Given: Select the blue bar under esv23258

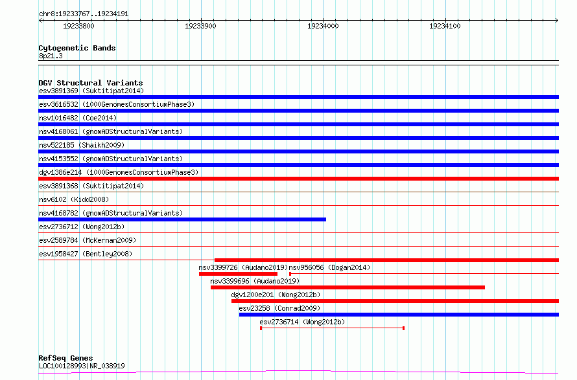Looking at the screenshot, I should pyautogui.click(x=399, y=315).
